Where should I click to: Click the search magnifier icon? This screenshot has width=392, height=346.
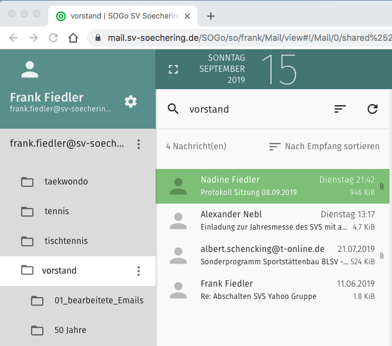pos(174,109)
